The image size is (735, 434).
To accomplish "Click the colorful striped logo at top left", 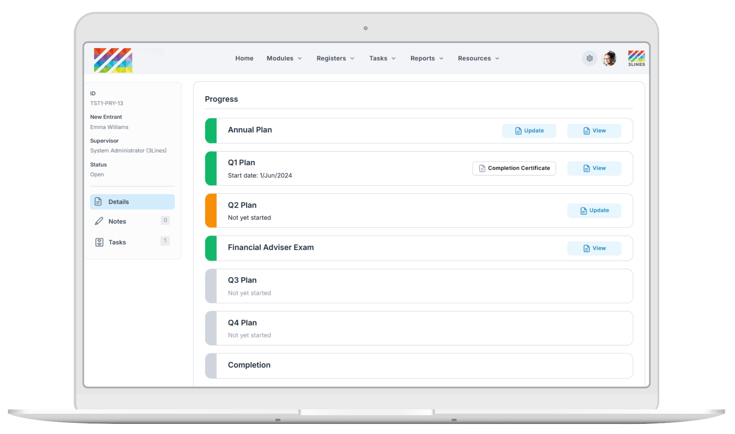I will pos(113,60).
